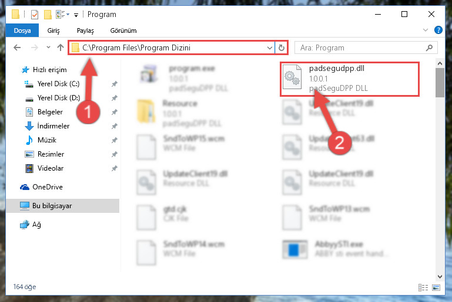Image resolution: width=452 pixels, height=302 pixels.
Task: Open the help question mark icon
Action: point(438,30)
